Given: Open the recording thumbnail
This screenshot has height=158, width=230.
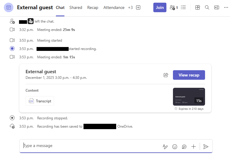Looking at the screenshot, I should pyautogui.click(x=189, y=96).
